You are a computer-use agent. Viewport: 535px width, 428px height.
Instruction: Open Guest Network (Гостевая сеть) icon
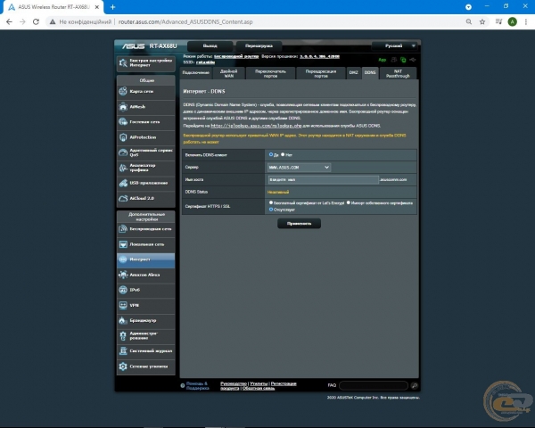pos(123,122)
